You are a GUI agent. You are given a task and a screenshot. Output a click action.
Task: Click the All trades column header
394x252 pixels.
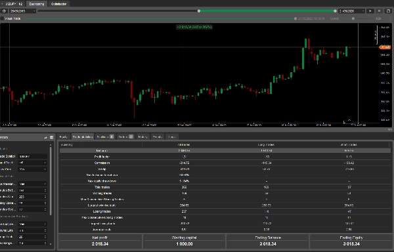(184, 144)
